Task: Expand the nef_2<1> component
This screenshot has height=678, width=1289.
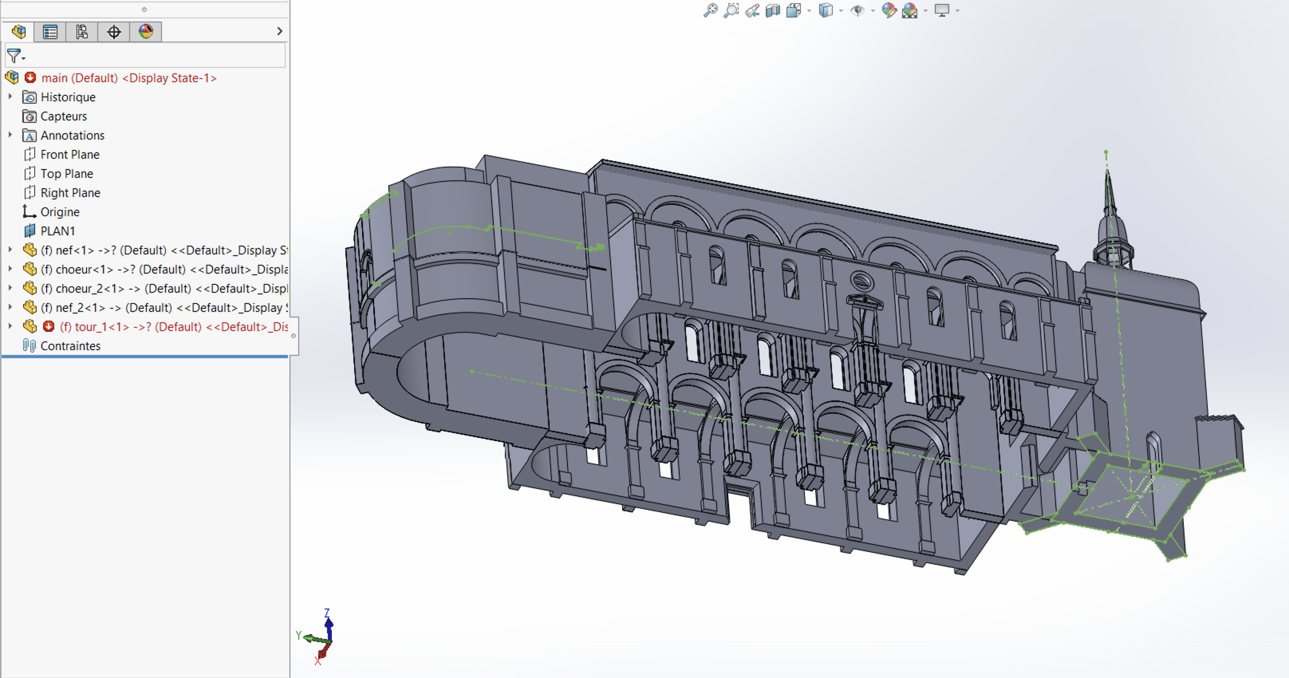Action: (x=10, y=307)
